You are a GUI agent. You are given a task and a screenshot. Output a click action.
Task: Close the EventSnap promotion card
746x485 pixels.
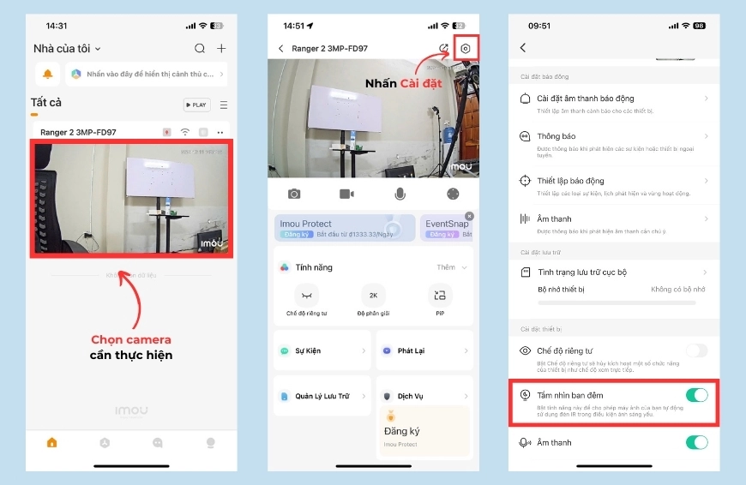point(469,216)
